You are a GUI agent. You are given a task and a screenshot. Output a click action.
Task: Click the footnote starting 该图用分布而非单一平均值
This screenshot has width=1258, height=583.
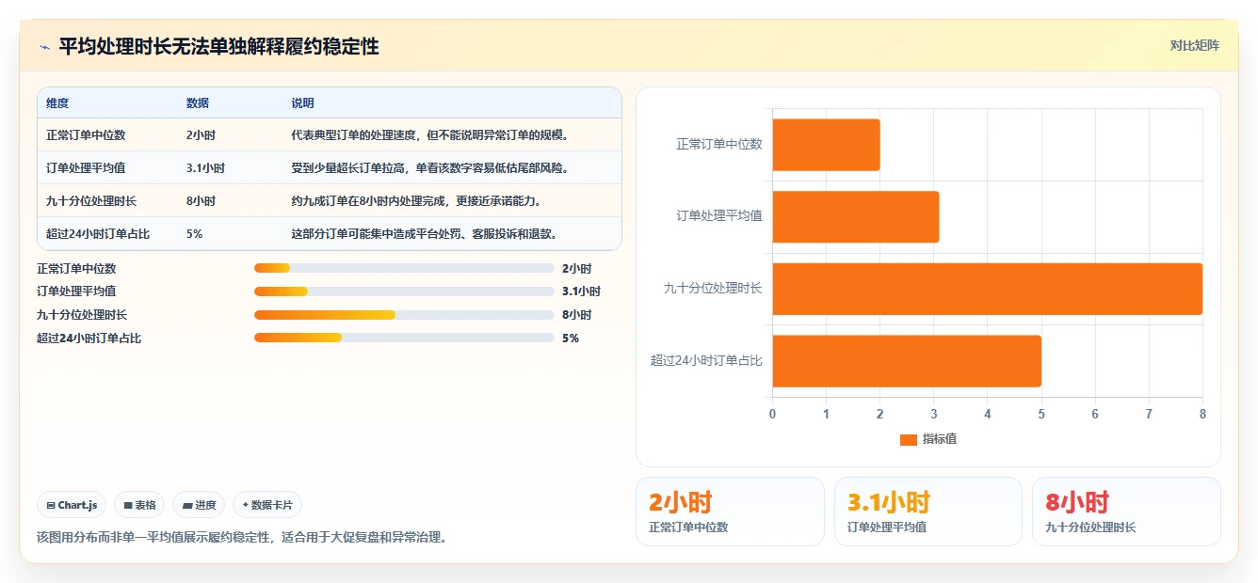241,538
